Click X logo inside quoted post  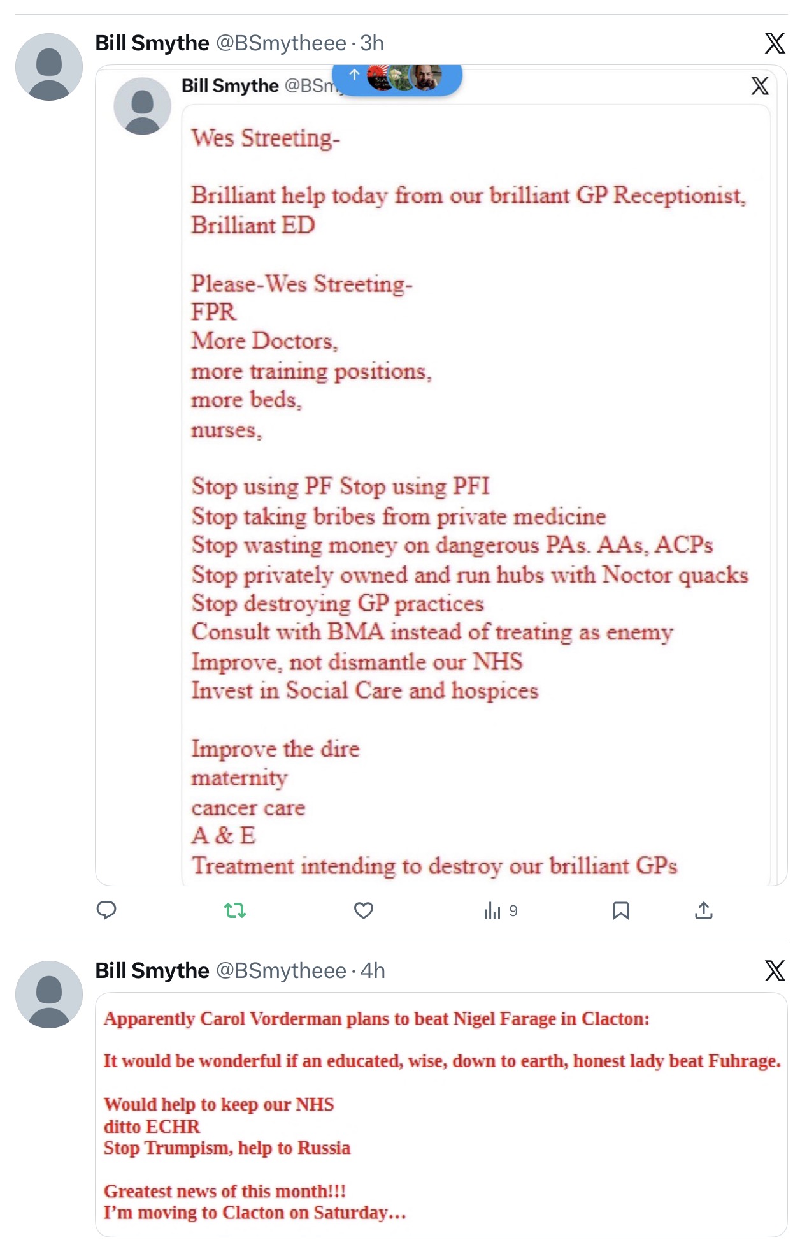click(759, 86)
